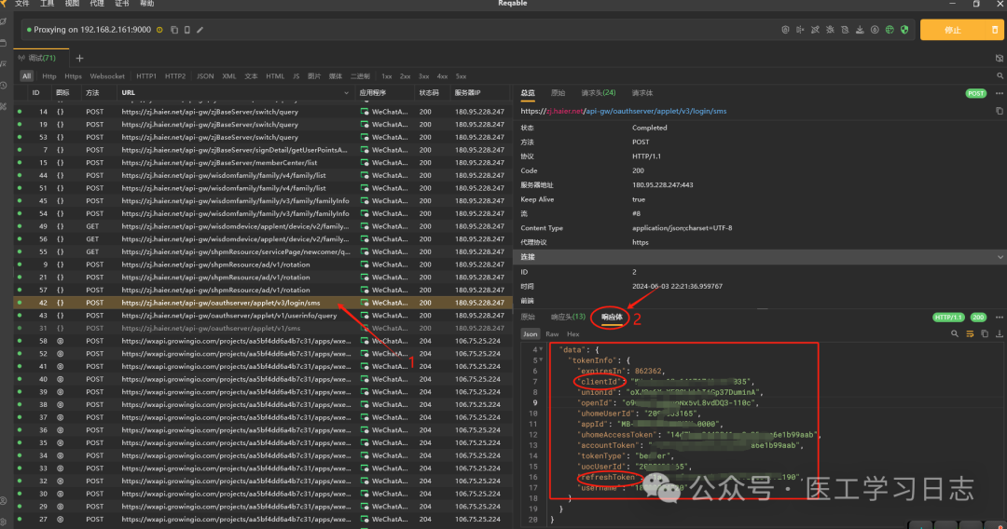Switch to the 请求头(24) tab

pos(598,93)
